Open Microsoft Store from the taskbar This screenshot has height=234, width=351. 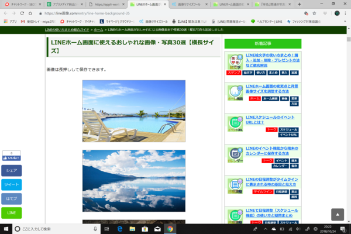(145, 229)
